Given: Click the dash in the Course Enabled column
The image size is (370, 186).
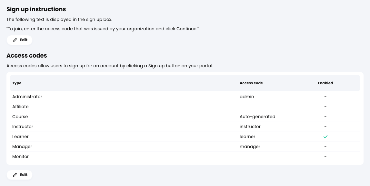Looking at the screenshot, I should point(325,116).
